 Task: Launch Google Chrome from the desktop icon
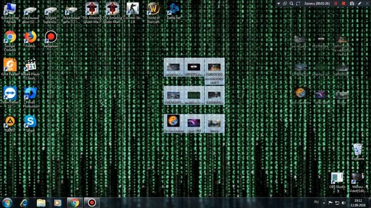click(x=10, y=41)
